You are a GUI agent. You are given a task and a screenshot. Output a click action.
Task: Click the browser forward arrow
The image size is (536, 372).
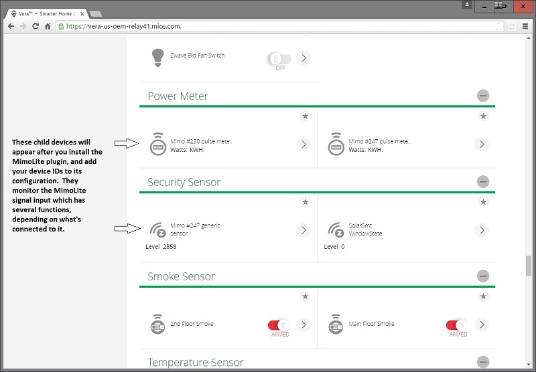[x=23, y=26]
